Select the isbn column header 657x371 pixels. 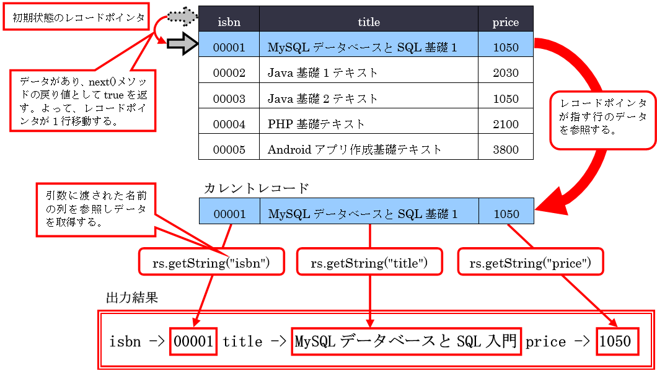(x=229, y=22)
